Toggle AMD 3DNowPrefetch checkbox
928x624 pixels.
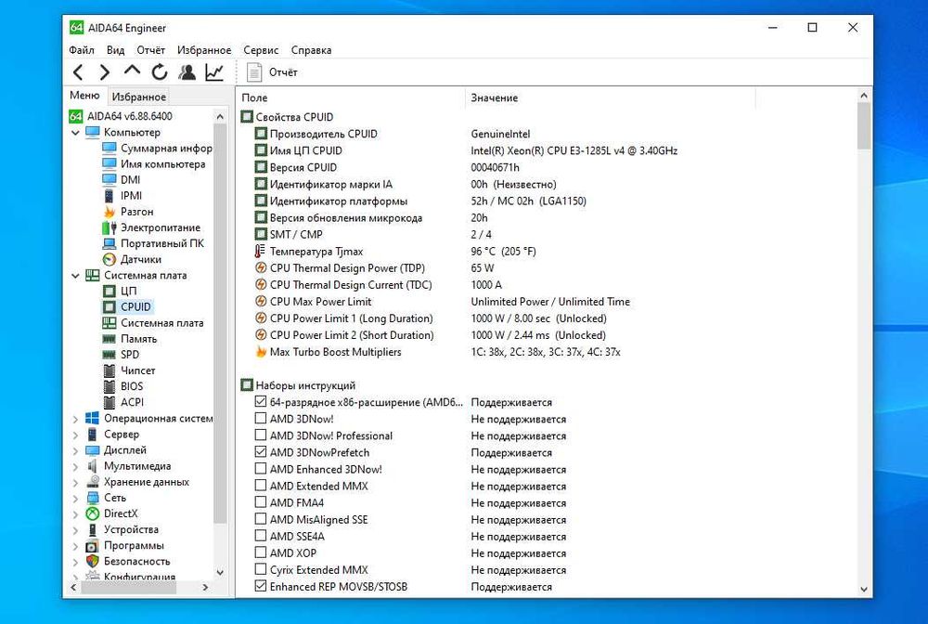(261, 451)
